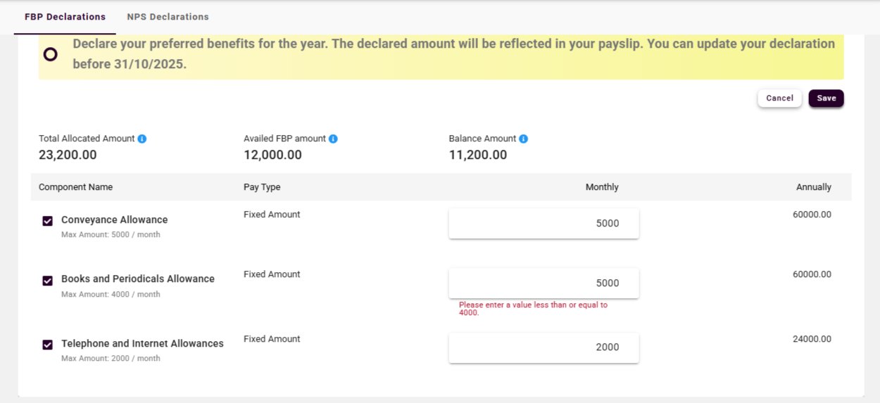Select the Telephone and Internet monthly amount field
This screenshot has width=880, height=403.
(x=543, y=347)
